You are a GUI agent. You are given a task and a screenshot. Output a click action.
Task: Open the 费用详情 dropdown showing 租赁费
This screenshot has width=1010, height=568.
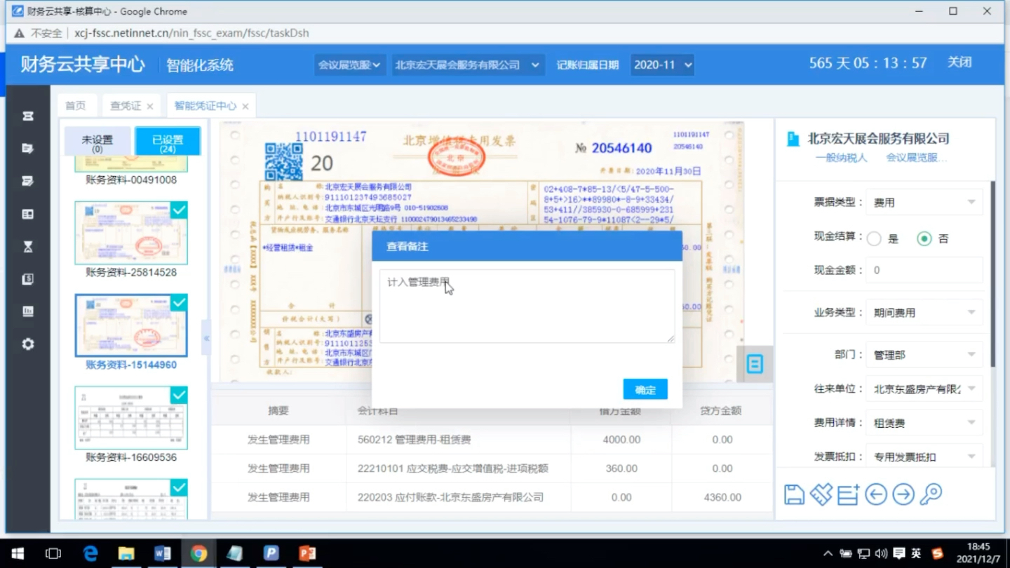pyautogui.click(x=924, y=423)
